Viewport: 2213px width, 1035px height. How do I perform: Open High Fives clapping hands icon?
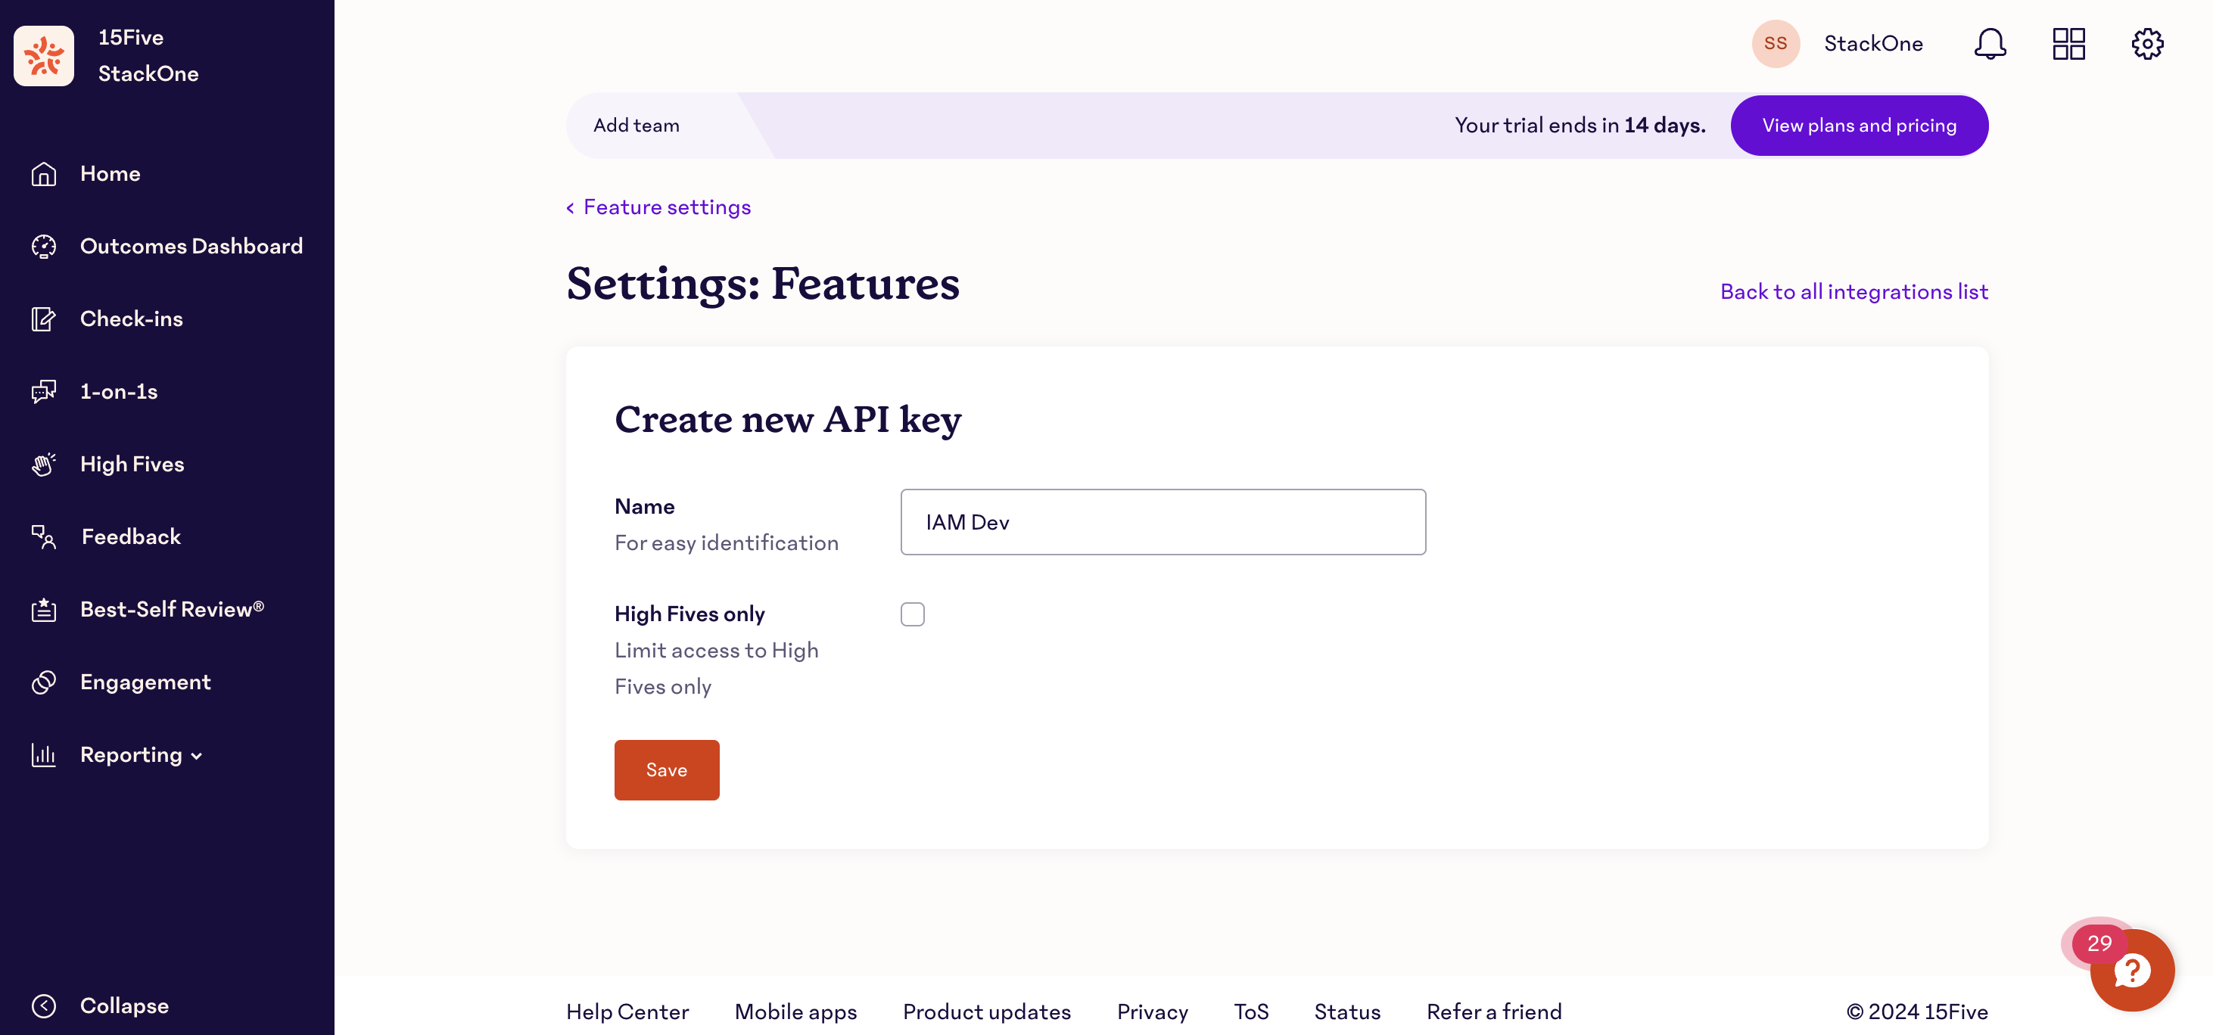tap(45, 464)
